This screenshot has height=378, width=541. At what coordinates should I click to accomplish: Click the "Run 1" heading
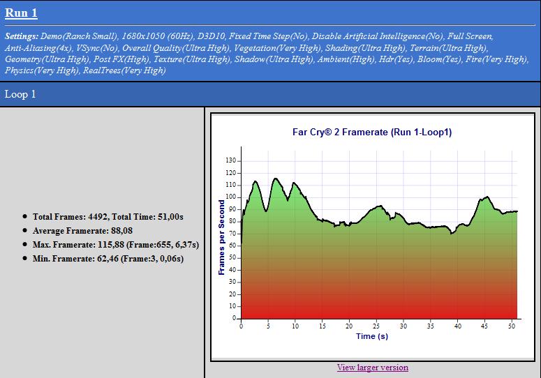[x=21, y=13]
